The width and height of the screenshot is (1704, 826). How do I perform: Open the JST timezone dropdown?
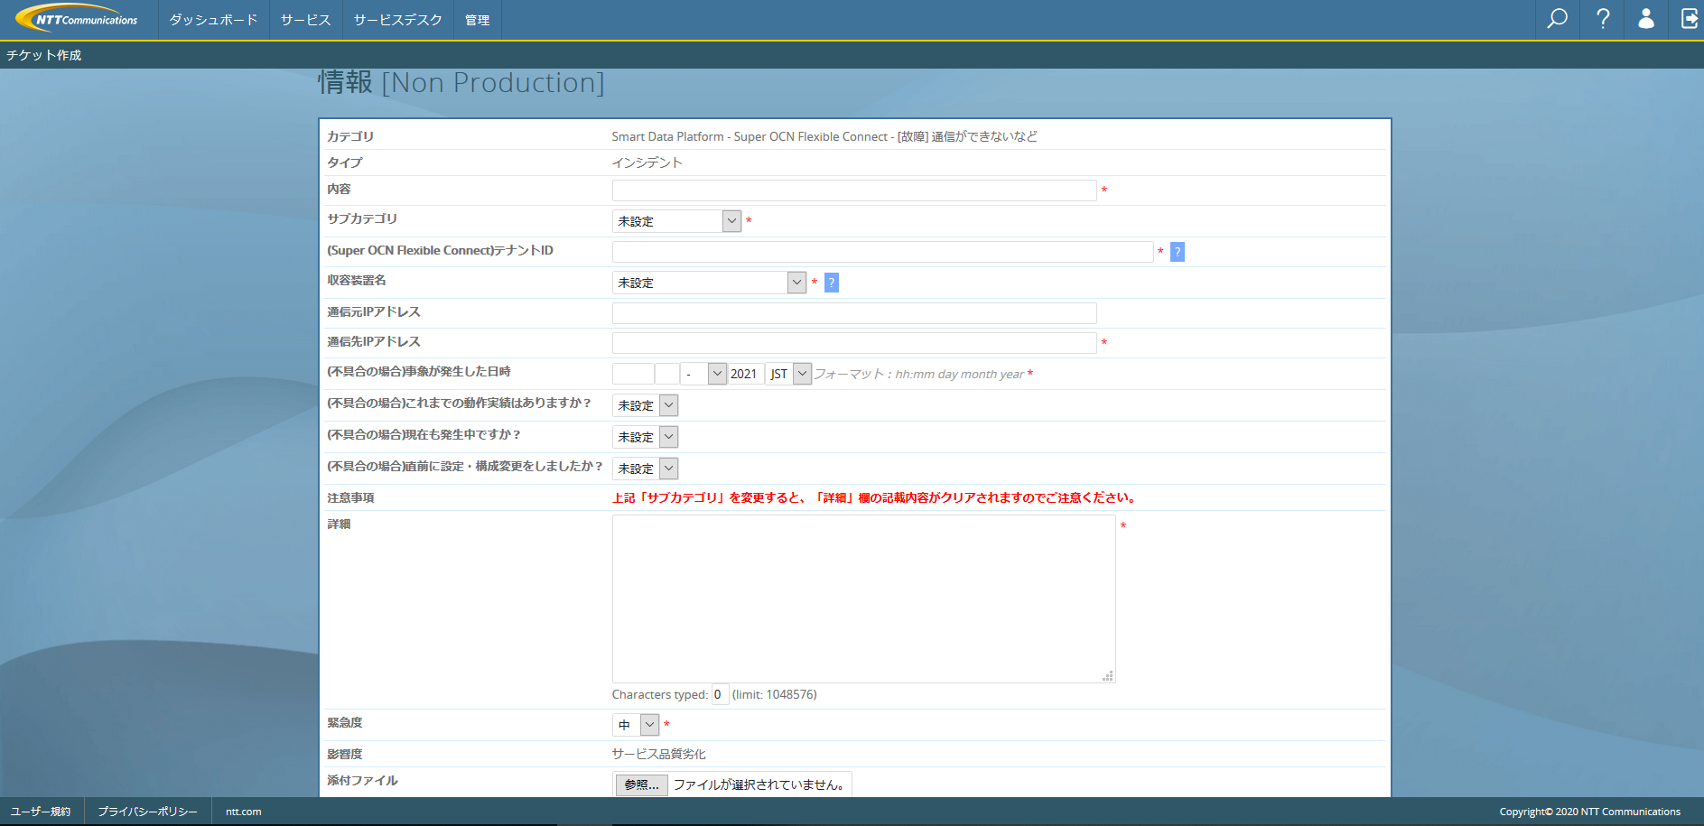pyautogui.click(x=788, y=374)
